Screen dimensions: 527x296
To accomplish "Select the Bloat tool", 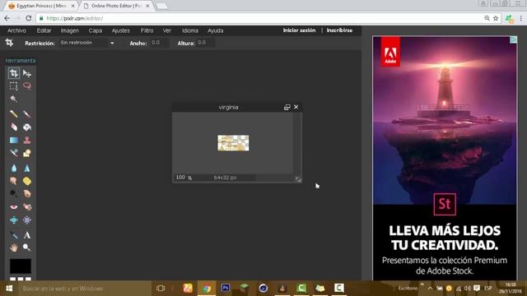I will 14,220.
